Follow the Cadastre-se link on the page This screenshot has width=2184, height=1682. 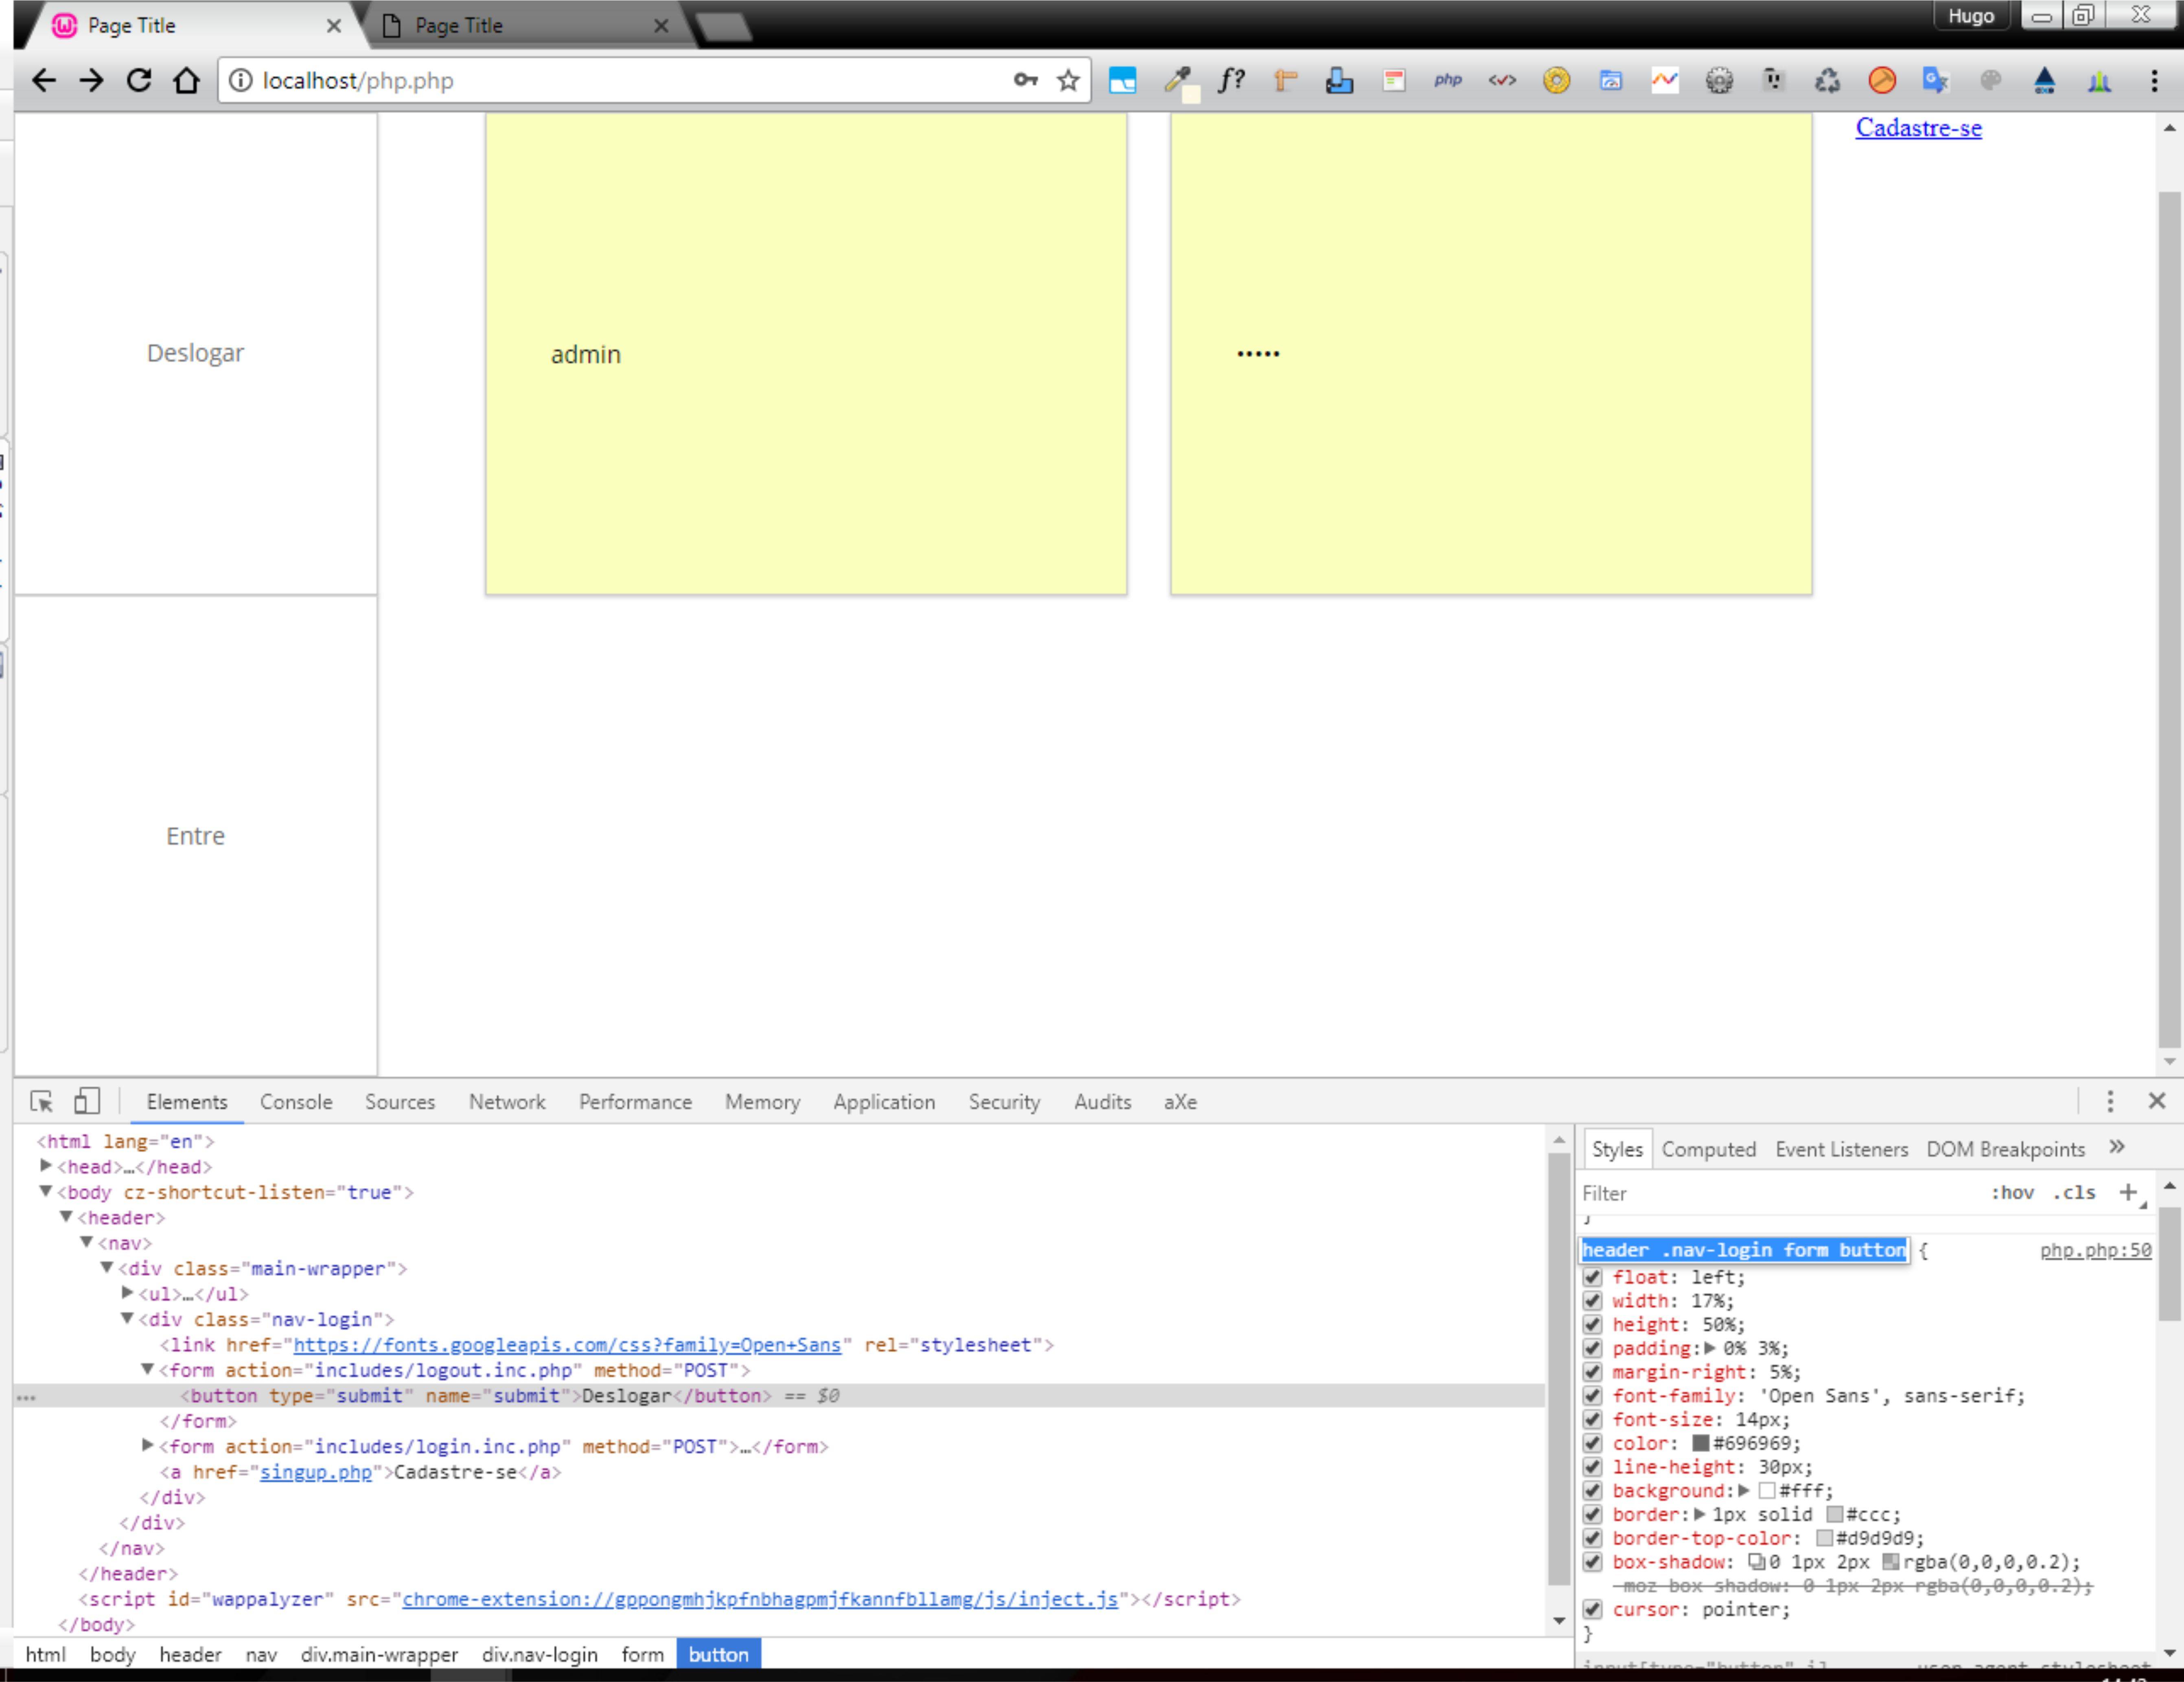(x=1919, y=128)
